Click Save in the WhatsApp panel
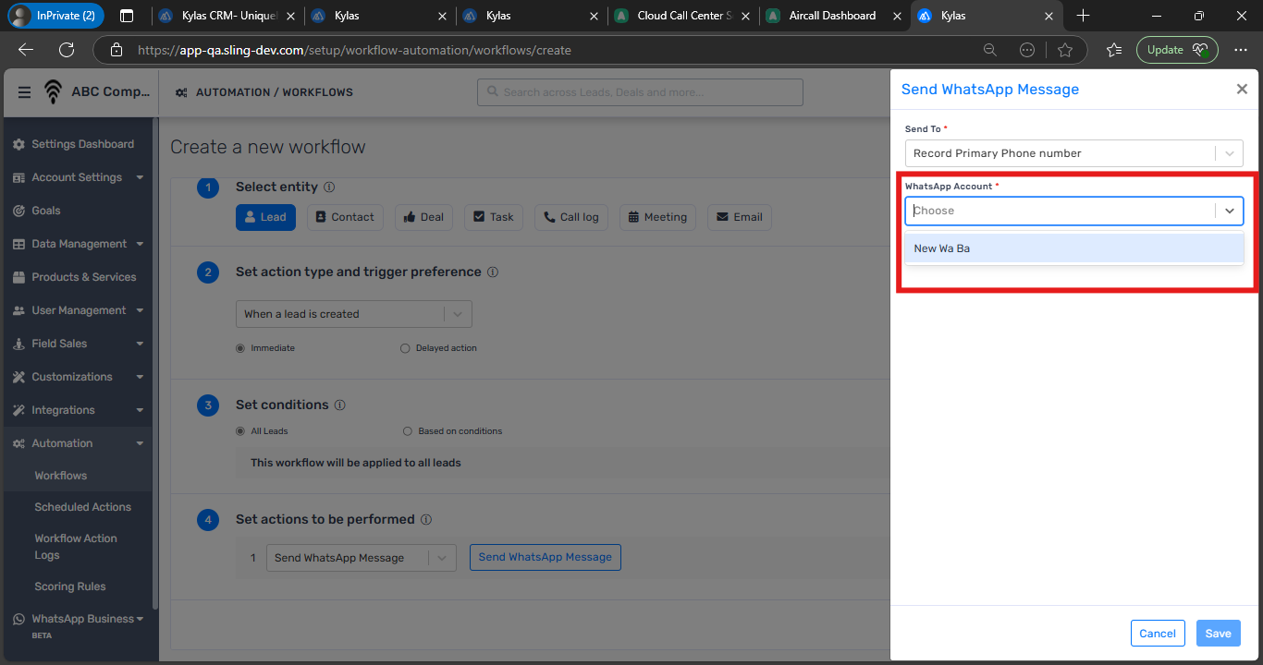Screen dimensions: 1263x665 [1218, 633]
